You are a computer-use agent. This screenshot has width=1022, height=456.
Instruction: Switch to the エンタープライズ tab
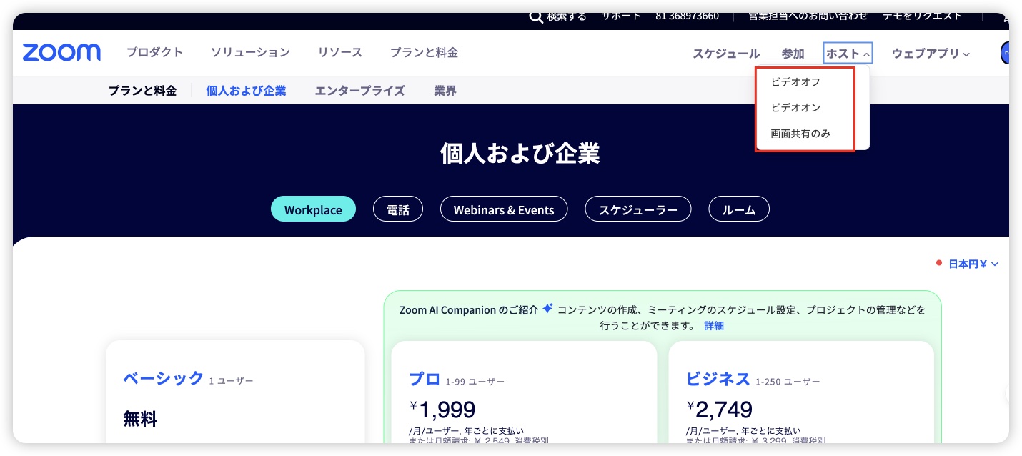[360, 90]
